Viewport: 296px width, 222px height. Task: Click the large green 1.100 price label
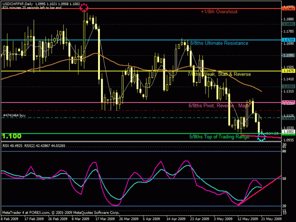[x=12, y=136]
